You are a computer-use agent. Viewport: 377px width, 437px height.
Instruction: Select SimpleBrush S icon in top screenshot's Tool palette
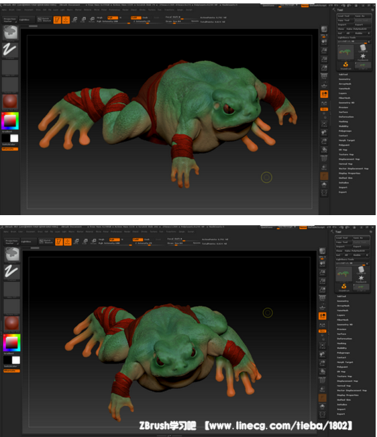click(345, 65)
